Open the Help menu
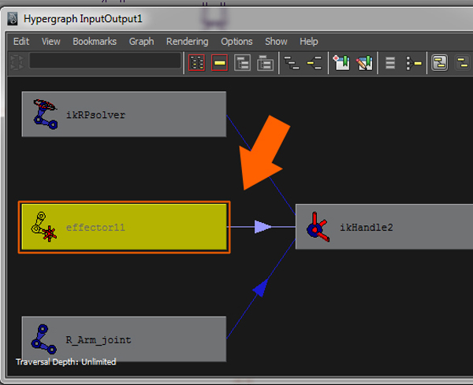The width and height of the screenshot is (473, 385). pyautogui.click(x=308, y=41)
